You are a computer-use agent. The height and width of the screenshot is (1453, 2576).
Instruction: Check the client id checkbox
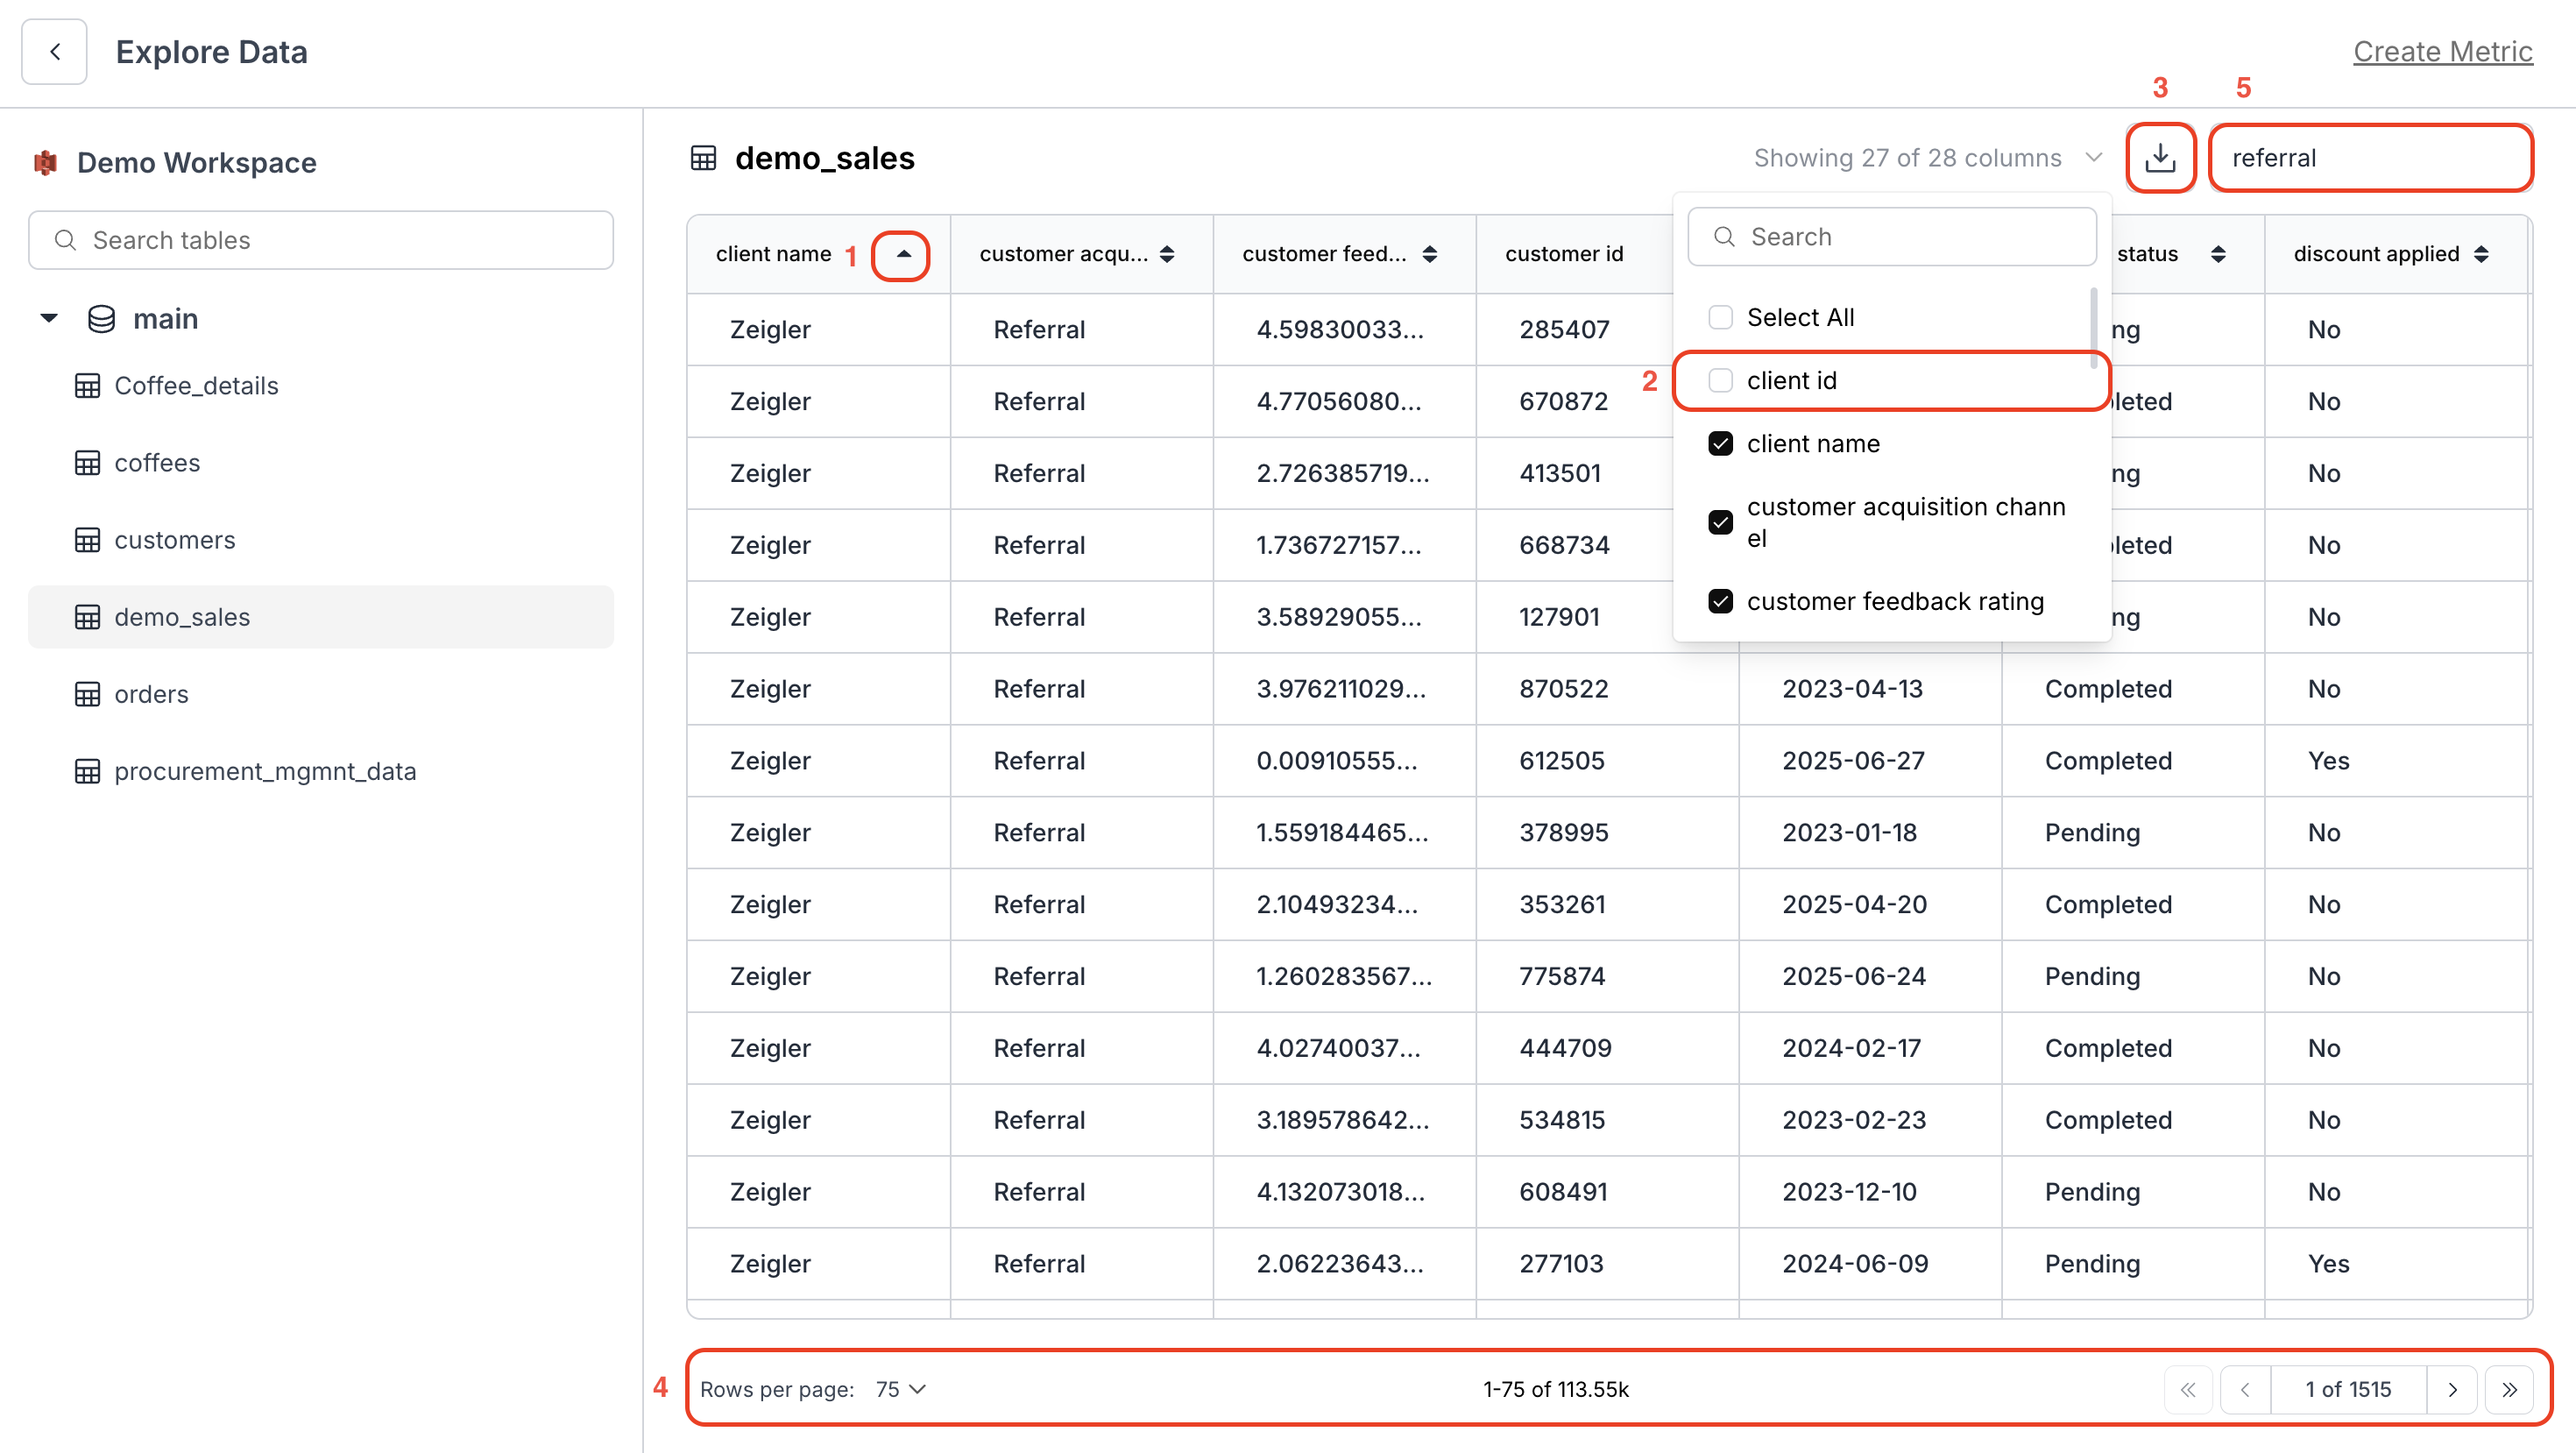click(1720, 380)
